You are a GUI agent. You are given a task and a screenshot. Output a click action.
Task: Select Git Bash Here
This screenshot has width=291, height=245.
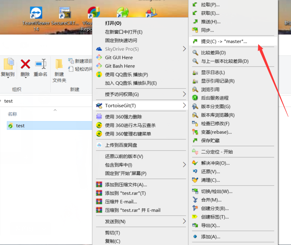pyautogui.click(x=120, y=66)
